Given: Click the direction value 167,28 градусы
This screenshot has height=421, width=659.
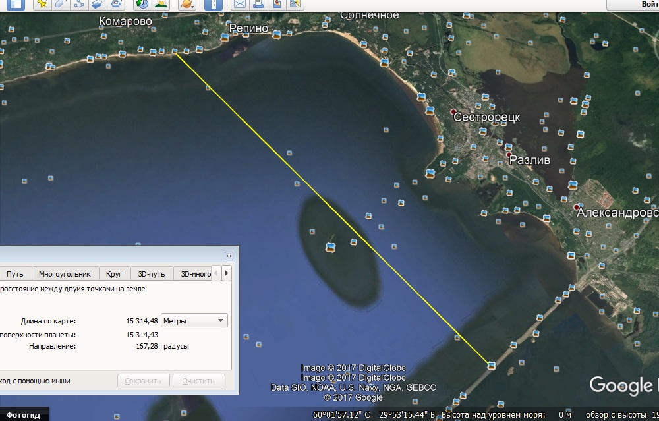Looking at the screenshot, I should point(162,346).
